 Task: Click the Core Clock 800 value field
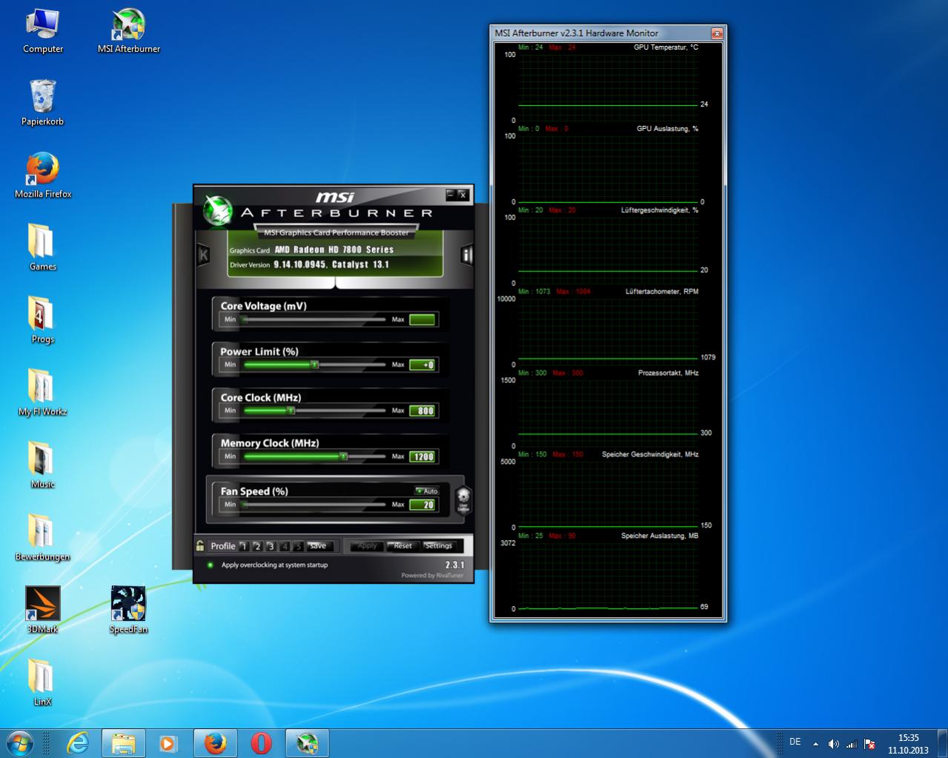coord(422,410)
